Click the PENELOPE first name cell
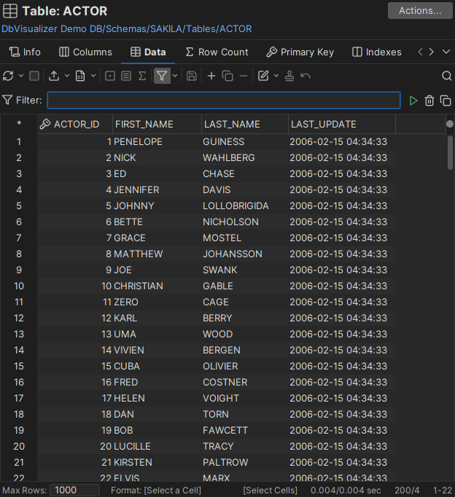455x497 pixels. (157, 141)
